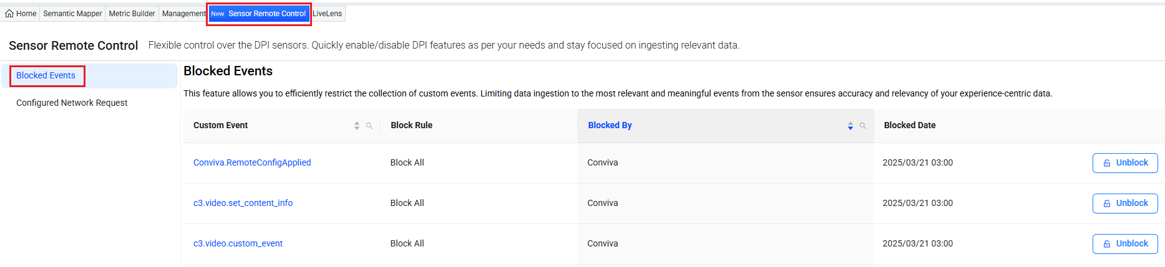
Task: Open the Management tab
Action: (x=183, y=14)
